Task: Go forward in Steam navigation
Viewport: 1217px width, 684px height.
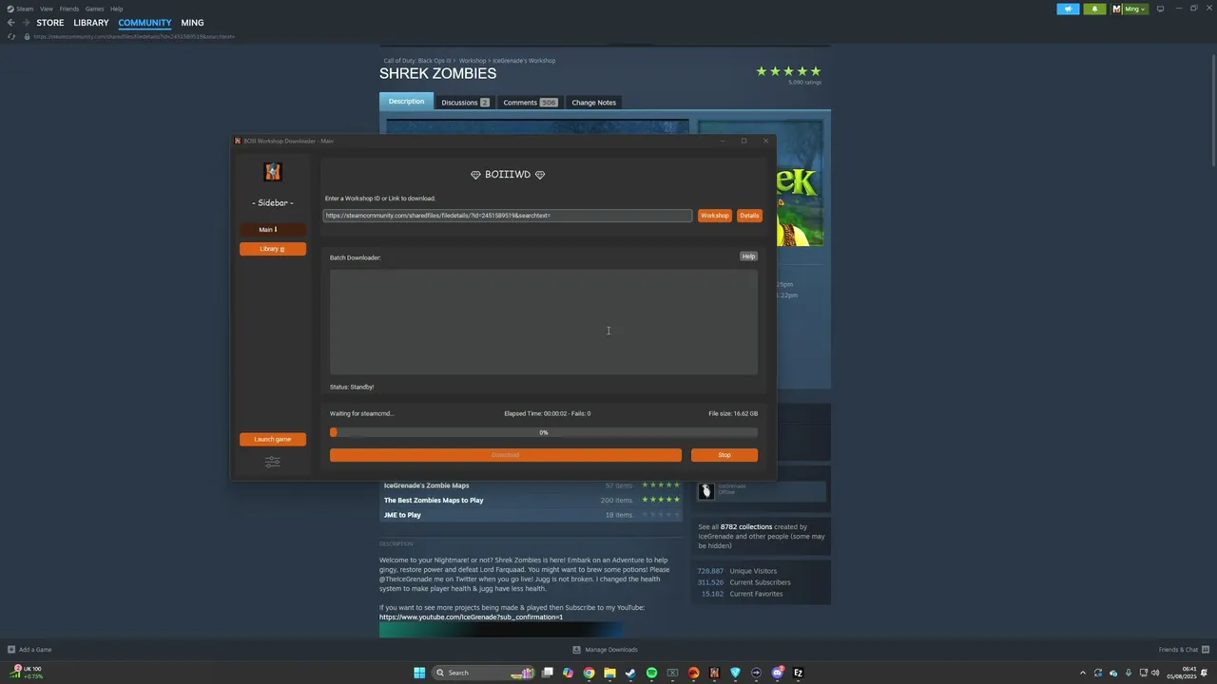Action: [x=25, y=23]
